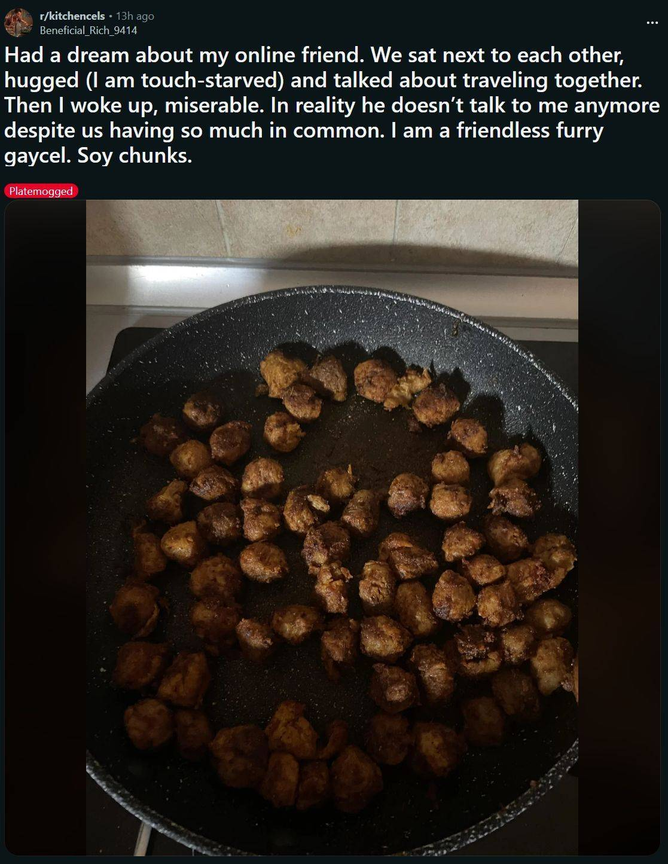668x864 pixels.
Task: Click the dark right margin of image
Action: [619, 528]
